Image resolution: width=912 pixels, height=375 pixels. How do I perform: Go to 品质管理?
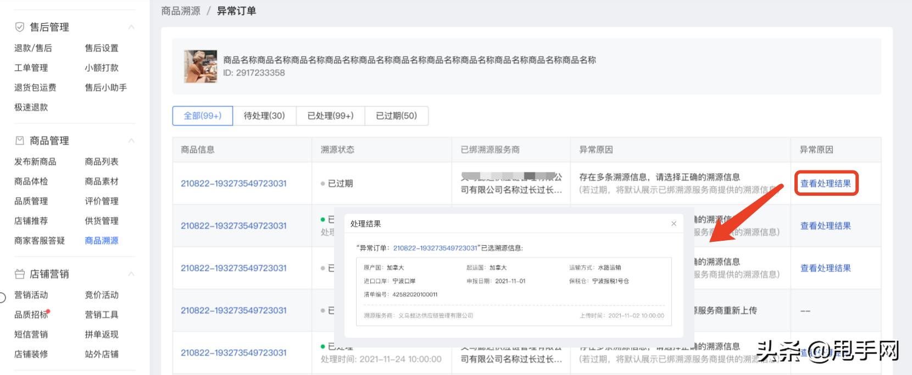coord(31,201)
